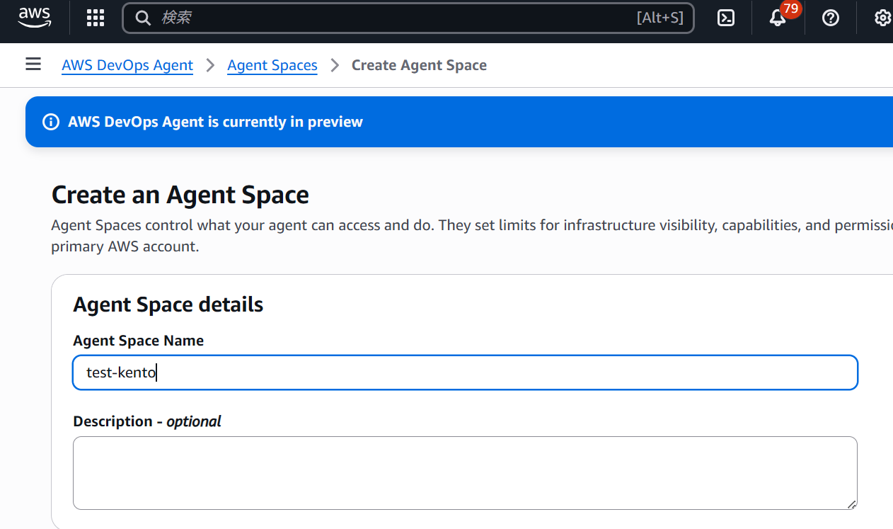Image resolution: width=893 pixels, height=529 pixels.
Task: Click the Description optional label
Action: pos(146,421)
